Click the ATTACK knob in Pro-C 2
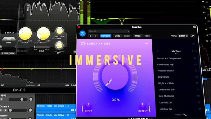Screen dimensions: 211x119 click(x=25, y=33)
